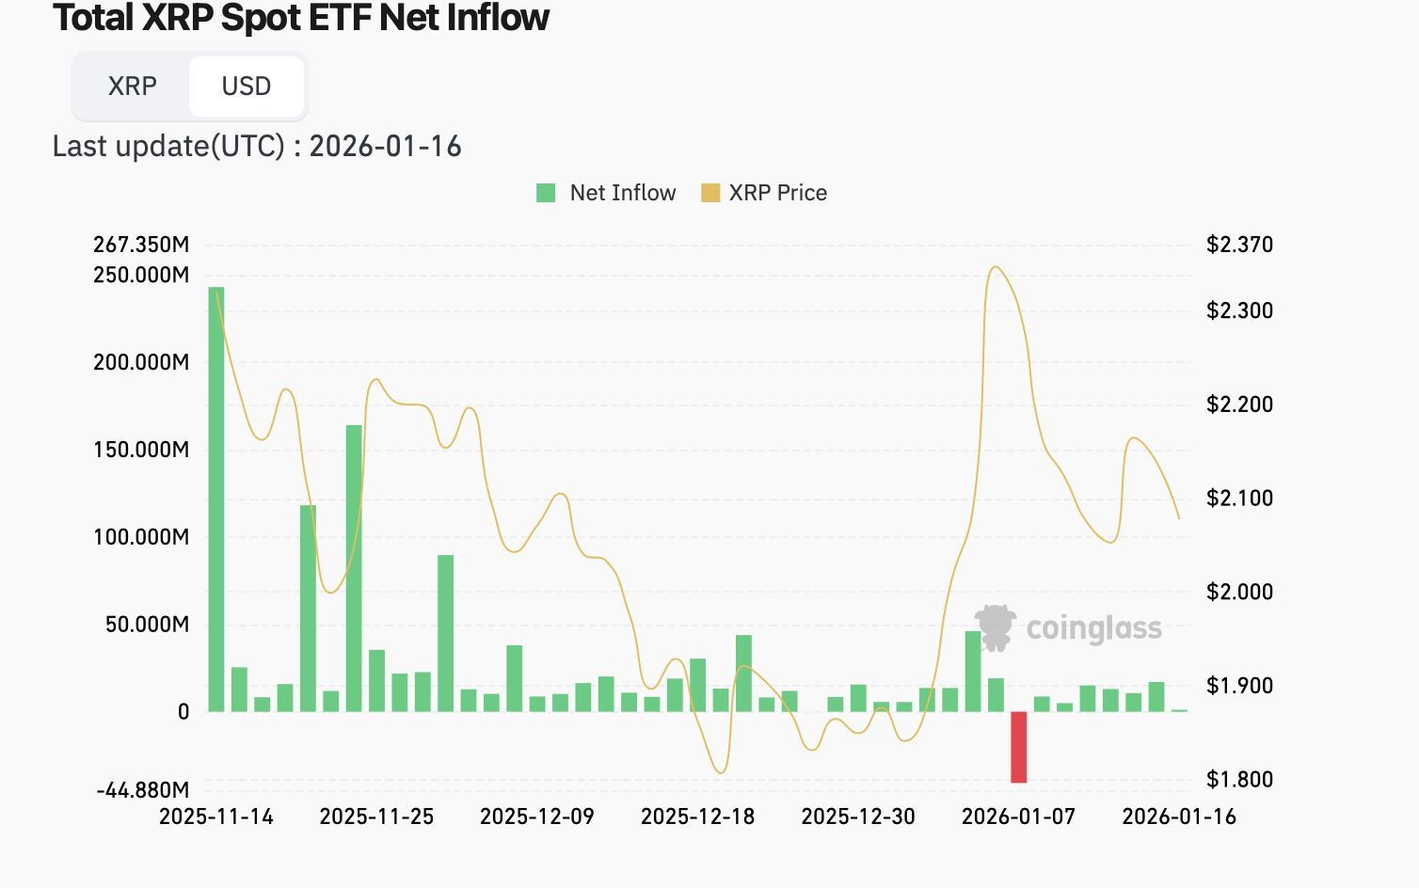Select the USD denomination tab

click(247, 87)
